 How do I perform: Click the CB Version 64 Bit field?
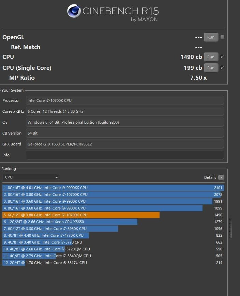(125, 133)
